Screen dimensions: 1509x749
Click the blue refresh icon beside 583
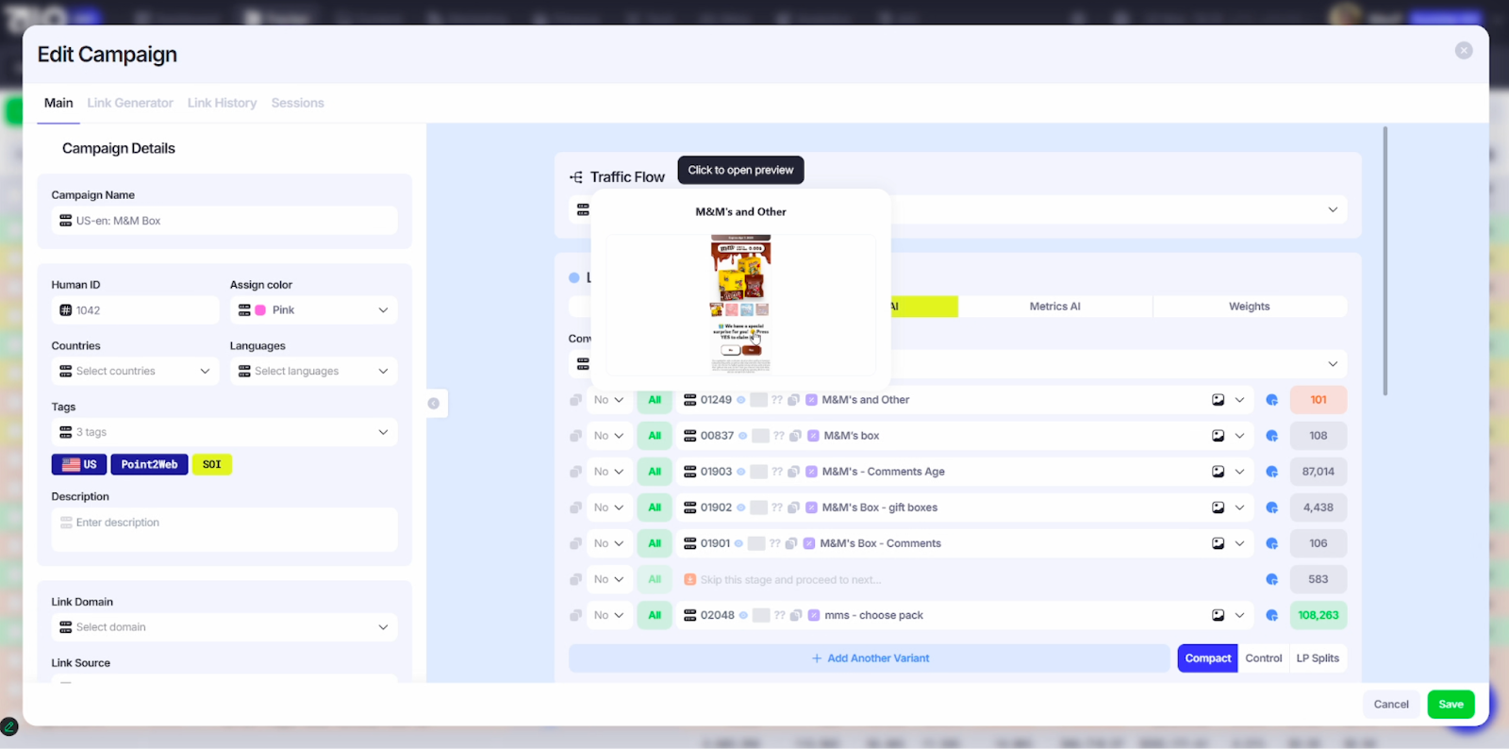1271,579
